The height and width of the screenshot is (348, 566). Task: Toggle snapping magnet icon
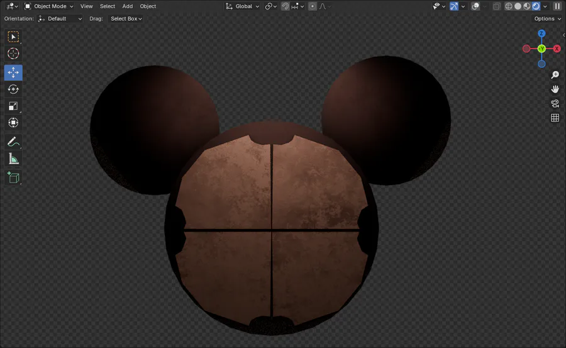285,6
